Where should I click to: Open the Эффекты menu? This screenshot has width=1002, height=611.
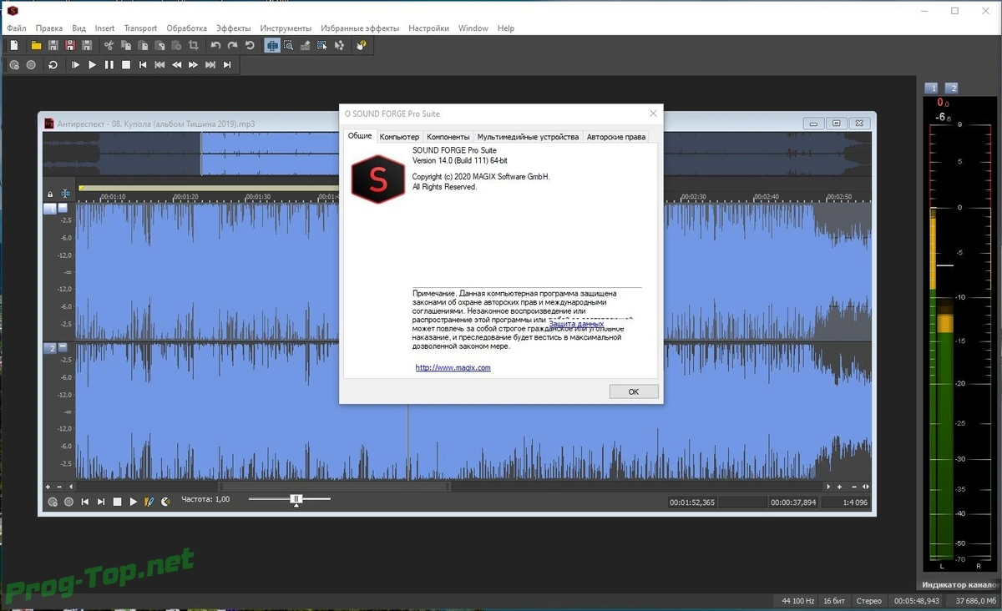tap(233, 28)
